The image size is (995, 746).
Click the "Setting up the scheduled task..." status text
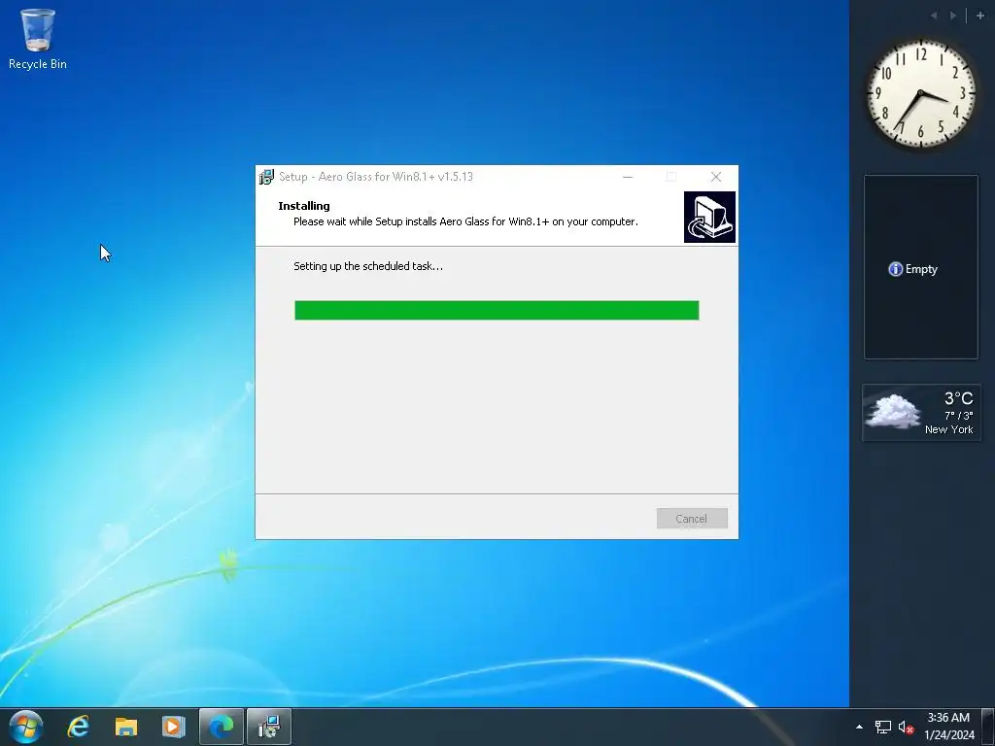point(368,266)
